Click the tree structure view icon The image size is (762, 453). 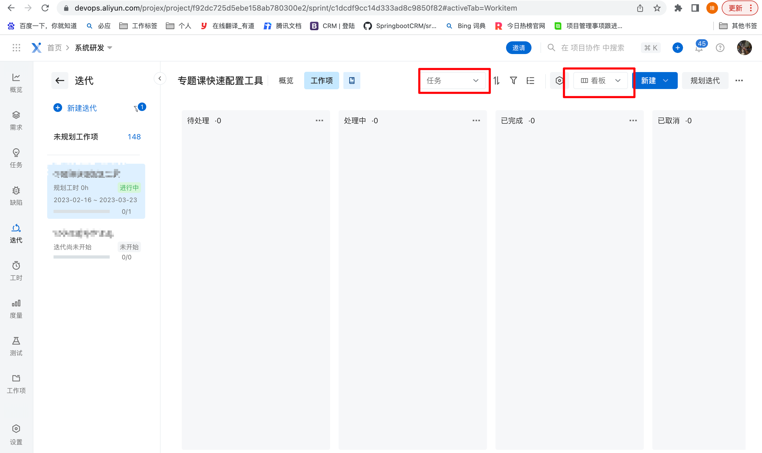coord(530,81)
